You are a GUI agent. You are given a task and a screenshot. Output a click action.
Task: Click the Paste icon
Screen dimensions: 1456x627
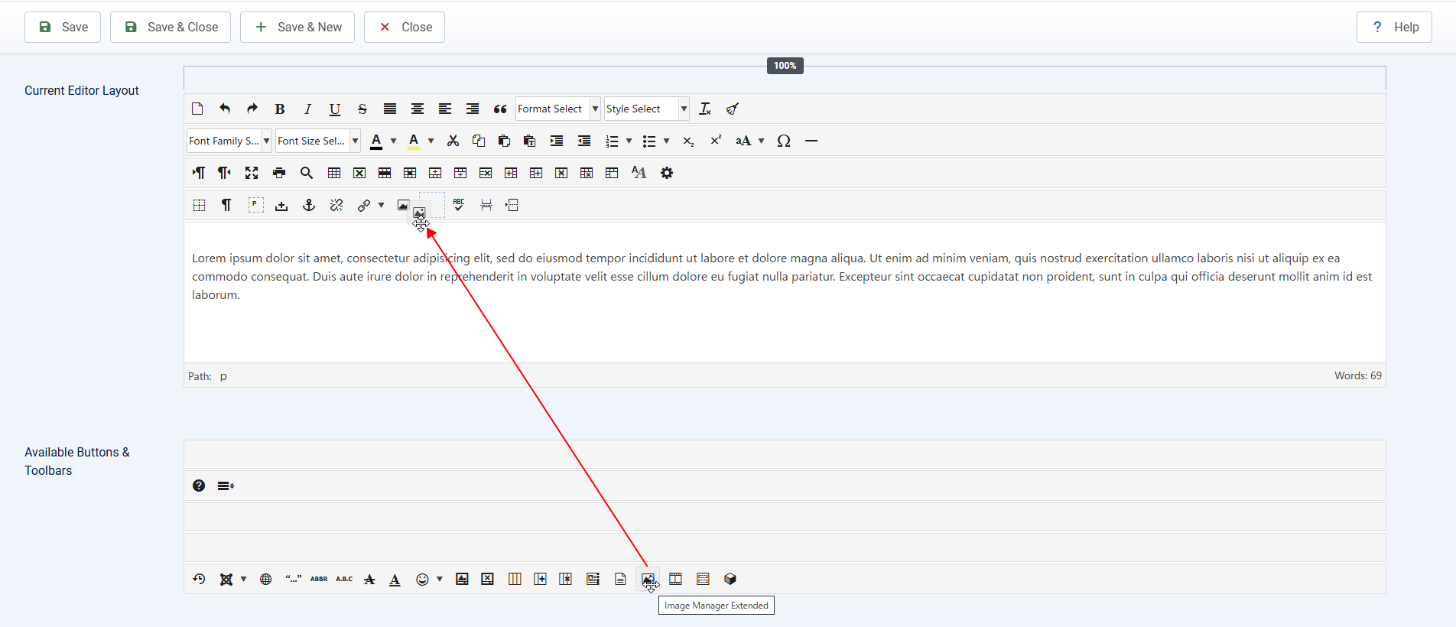tap(504, 141)
